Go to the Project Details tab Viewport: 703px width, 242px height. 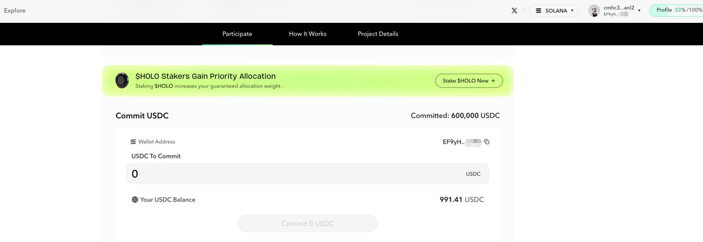pyautogui.click(x=378, y=34)
